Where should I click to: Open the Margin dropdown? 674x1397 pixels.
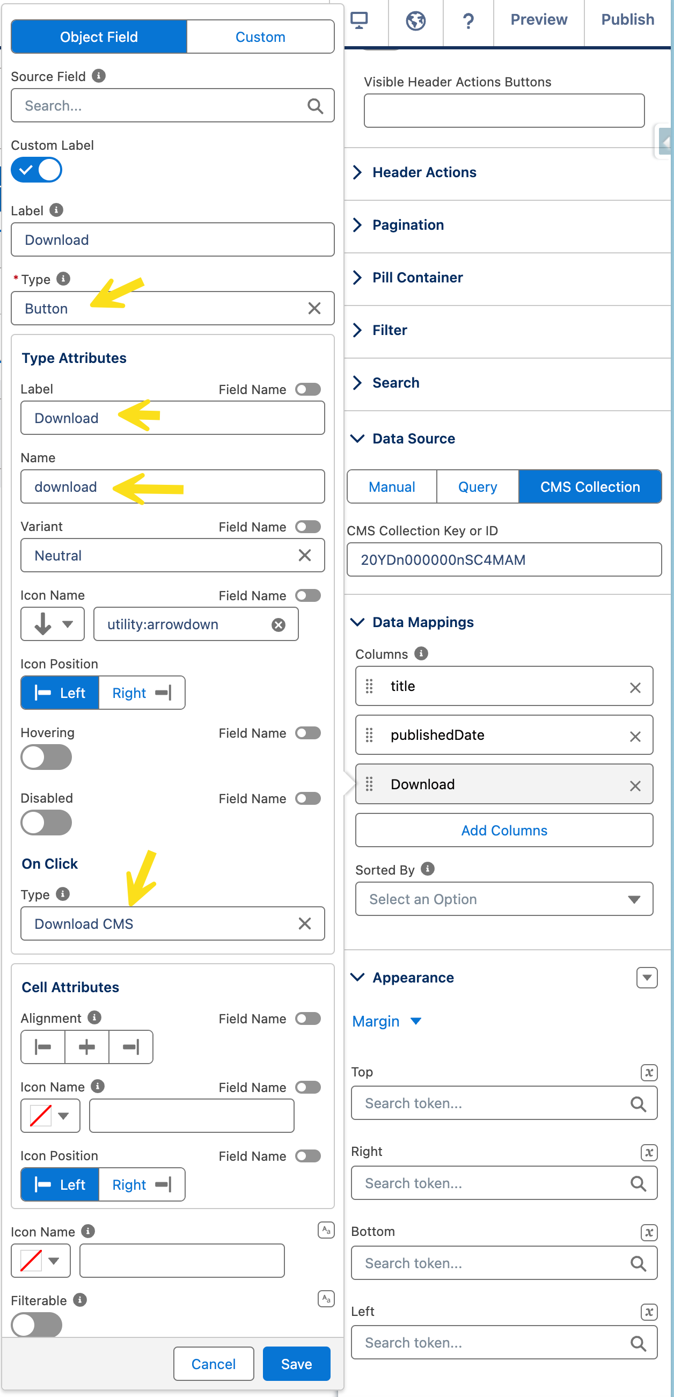tap(386, 1021)
